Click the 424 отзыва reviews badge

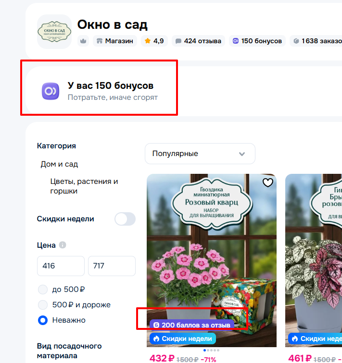[x=198, y=41]
